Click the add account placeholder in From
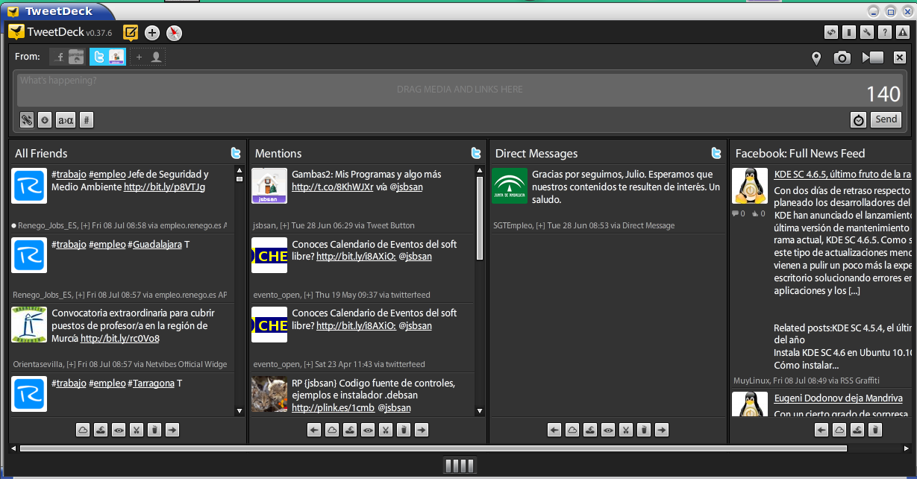 (x=148, y=57)
